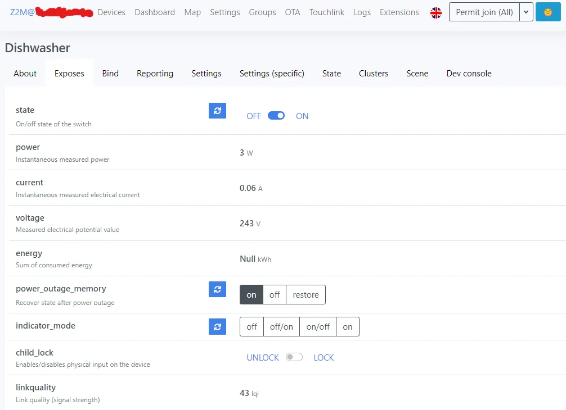Click 'Instantaneous measured power' description
Image resolution: width=566 pixels, height=410 pixels.
click(x=62, y=160)
